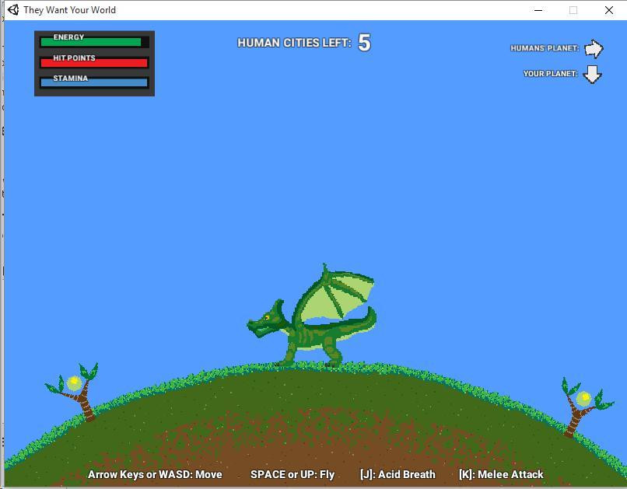Click the red Hit Points bar
Screen dimensions: 627x489
tap(94, 63)
